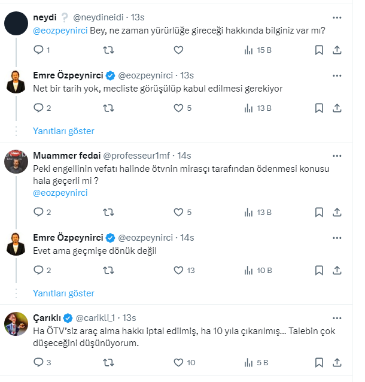Open @eozpeynirci mention in neydi's tweet
The width and height of the screenshot is (365, 382).
pyautogui.click(x=60, y=31)
